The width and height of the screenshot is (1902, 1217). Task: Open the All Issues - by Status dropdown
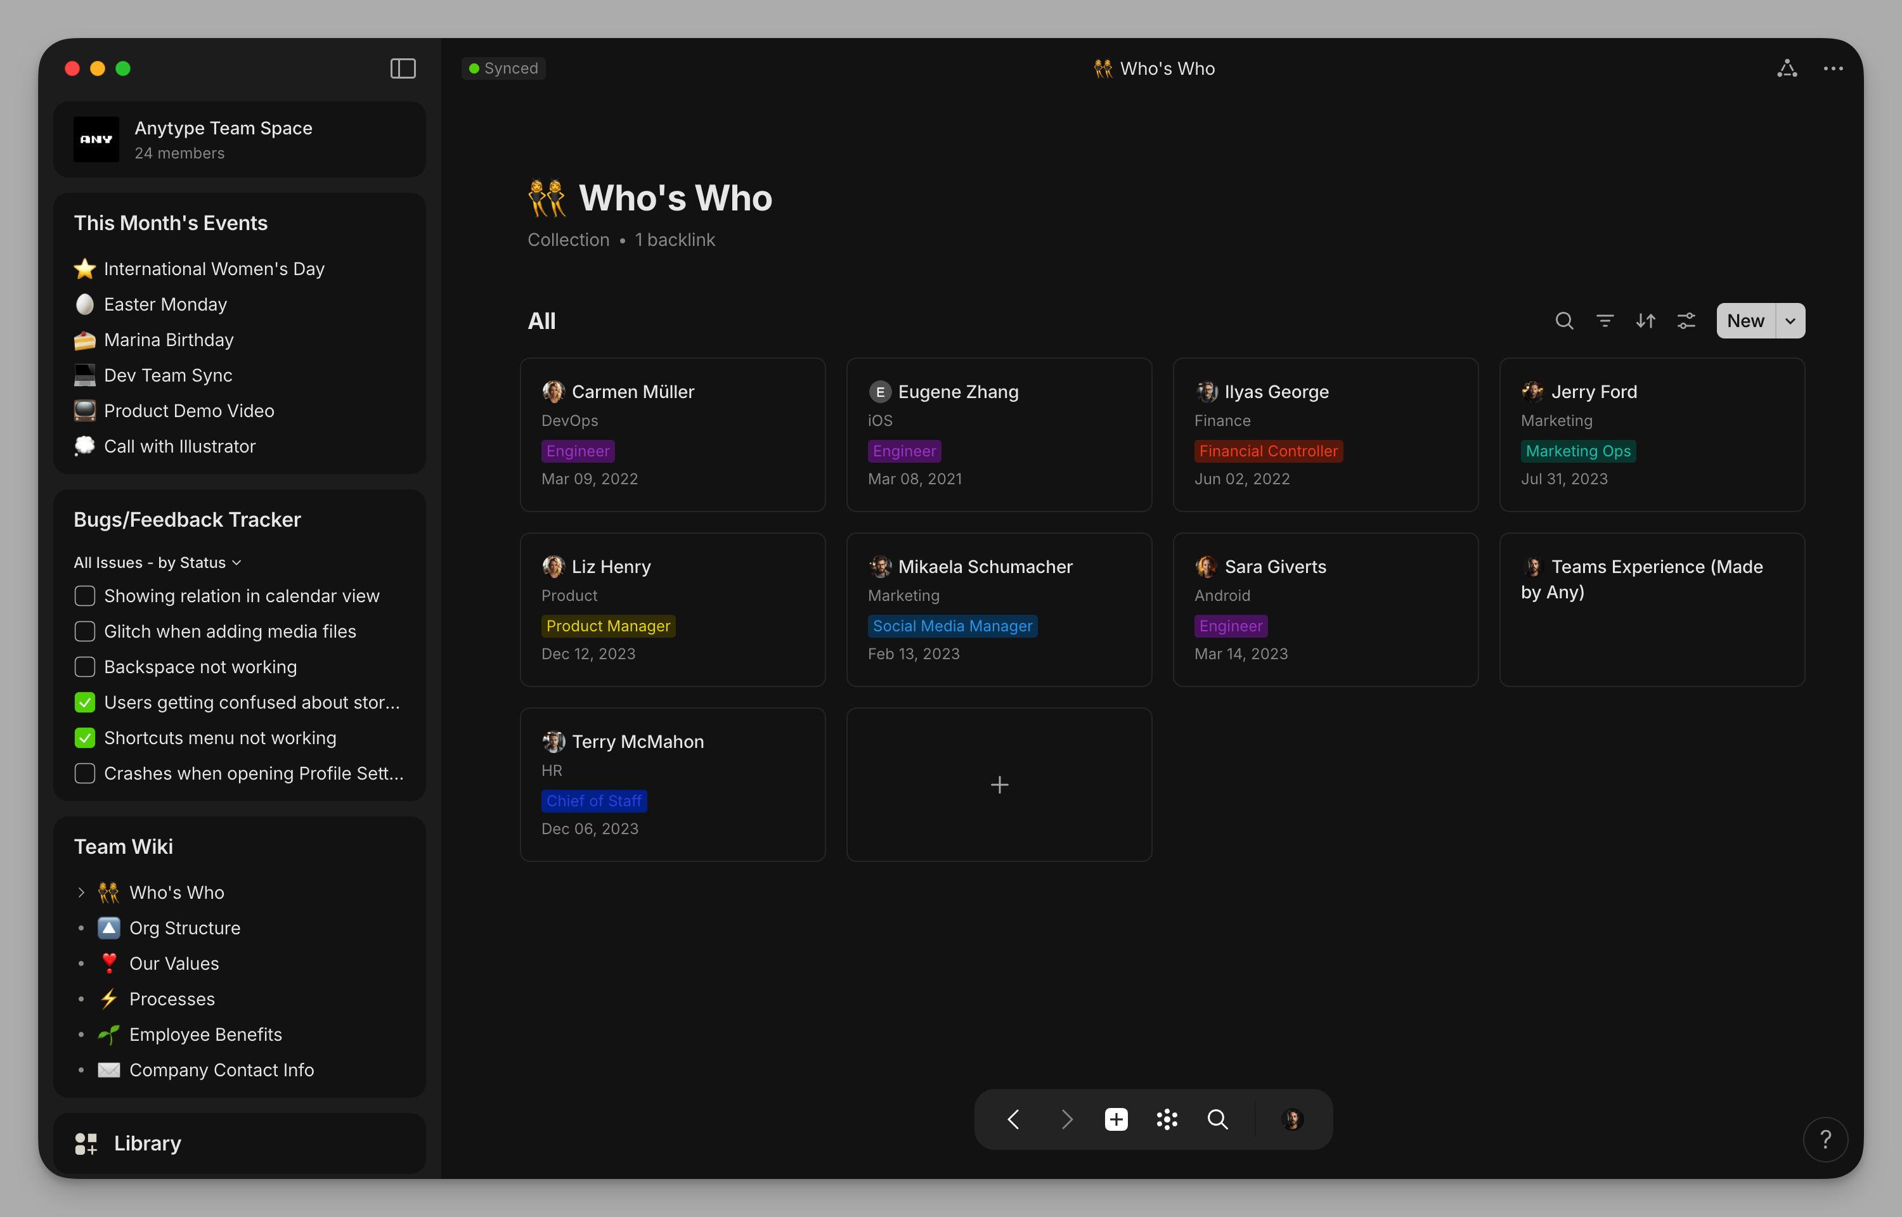coord(157,562)
